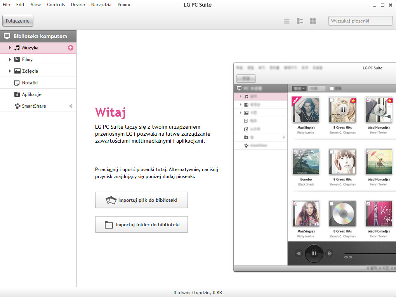Screen dimensions: 396x297
Task: Click pause overlay on 8 Great Hits cover
Action: coord(343,110)
